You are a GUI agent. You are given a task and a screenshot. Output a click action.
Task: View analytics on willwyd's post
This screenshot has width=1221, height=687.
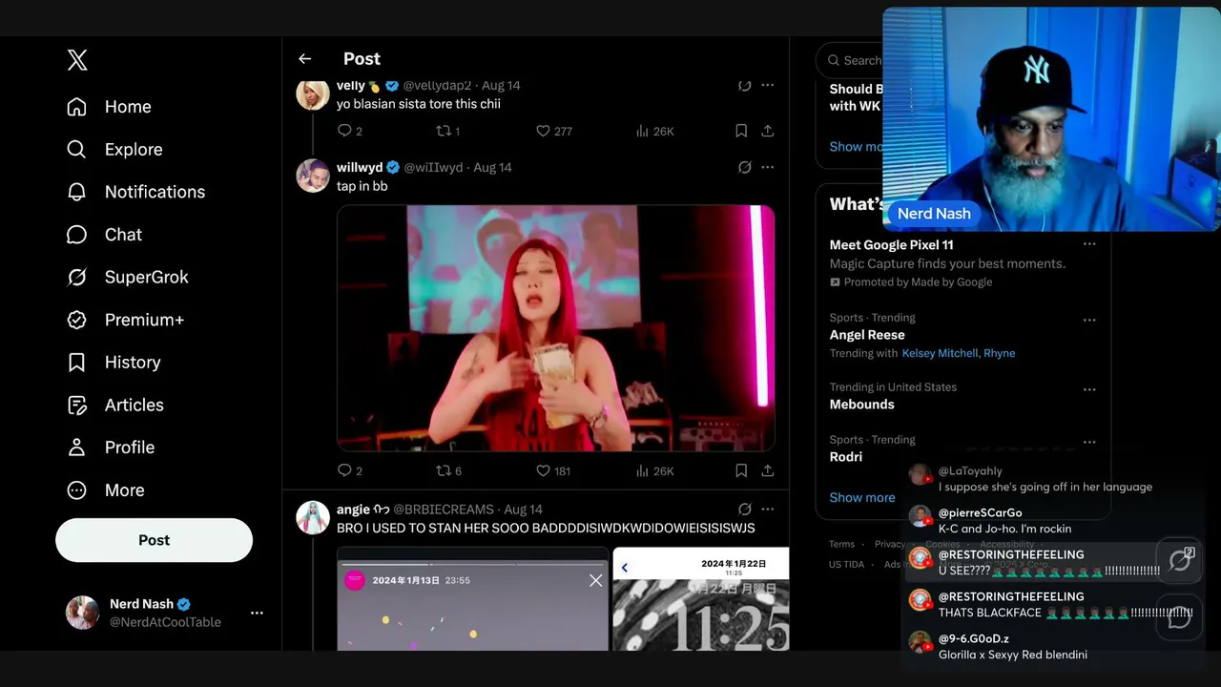[654, 470]
